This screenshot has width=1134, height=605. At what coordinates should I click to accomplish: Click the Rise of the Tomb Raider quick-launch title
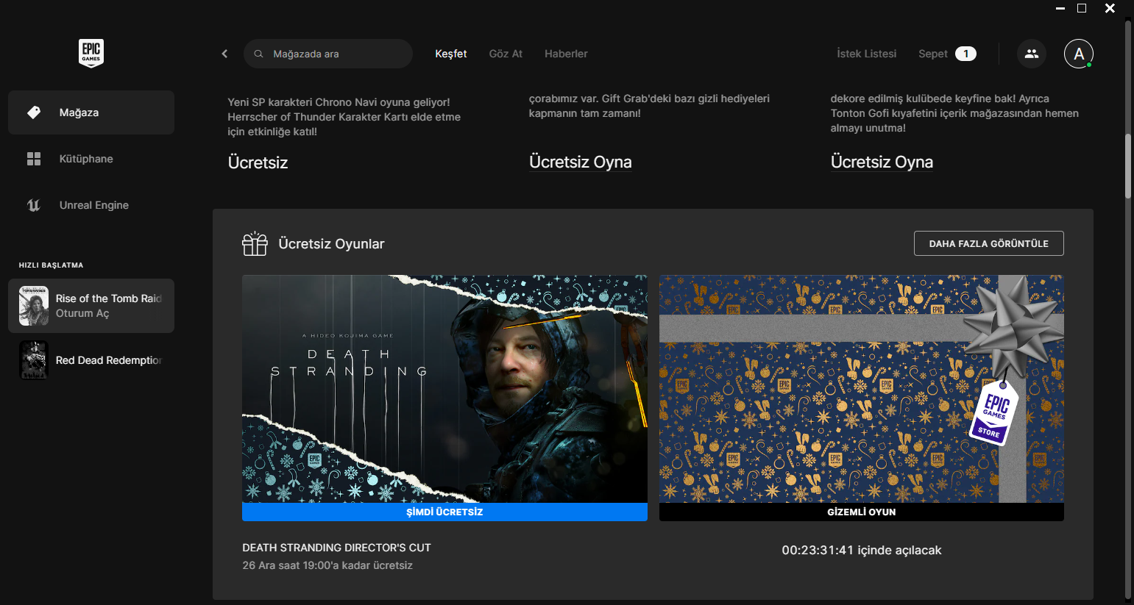[109, 298]
